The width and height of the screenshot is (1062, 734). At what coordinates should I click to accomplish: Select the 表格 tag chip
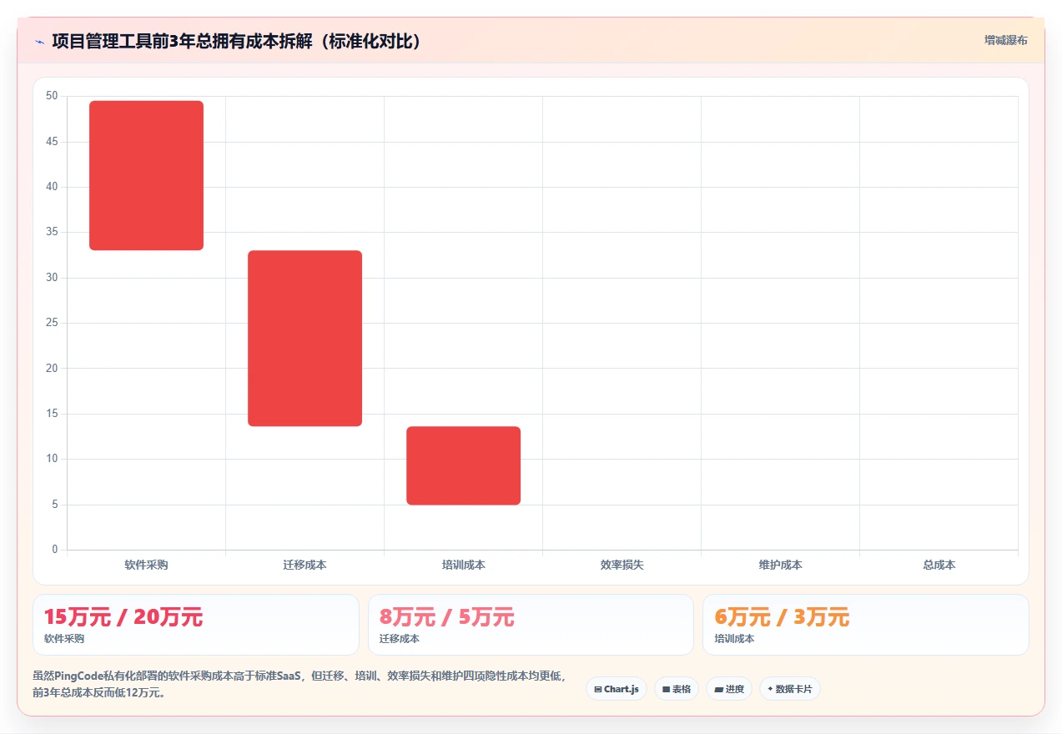(x=677, y=689)
